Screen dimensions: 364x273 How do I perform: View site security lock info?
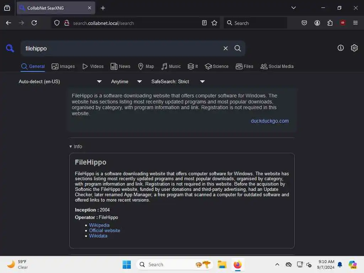(67, 23)
